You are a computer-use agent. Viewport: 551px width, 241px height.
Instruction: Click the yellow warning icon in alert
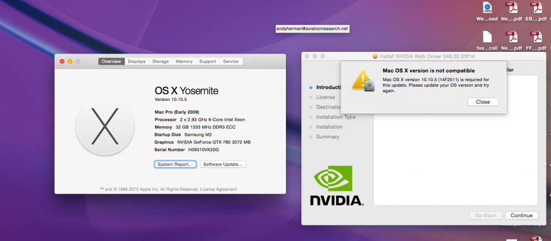pyautogui.click(x=363, y=80)
